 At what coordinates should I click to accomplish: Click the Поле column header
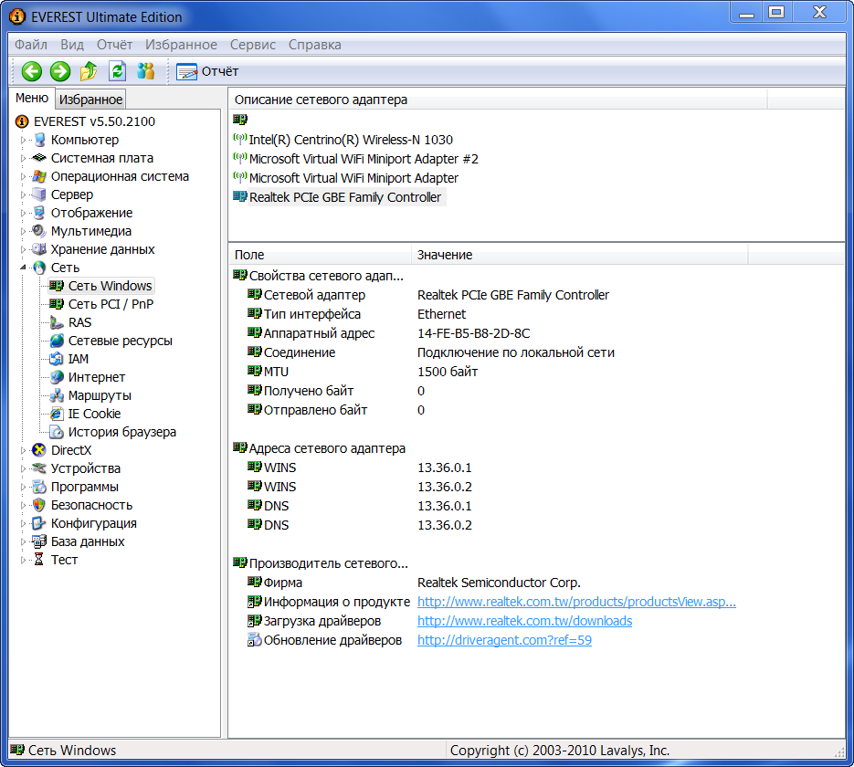[x=320, y=255]
